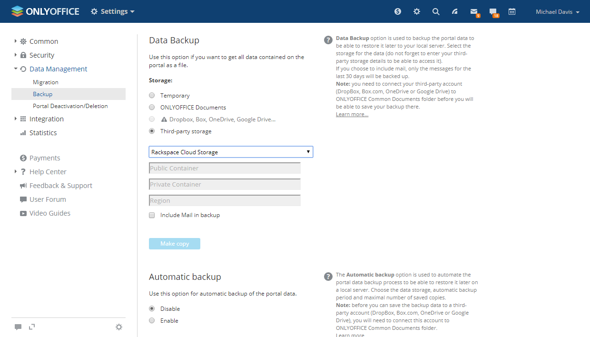Open Help Center
The width and height of the screenshot is (590, 337).
click(48, 172)
